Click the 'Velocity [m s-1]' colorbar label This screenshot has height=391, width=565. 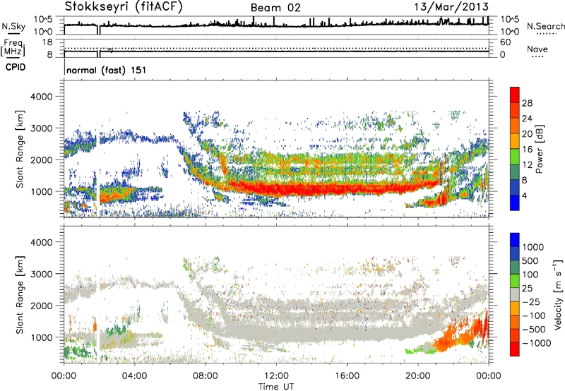[558, 294]
